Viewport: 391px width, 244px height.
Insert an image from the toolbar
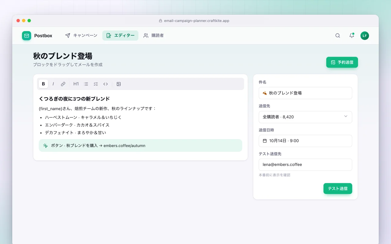coord(119,84)
